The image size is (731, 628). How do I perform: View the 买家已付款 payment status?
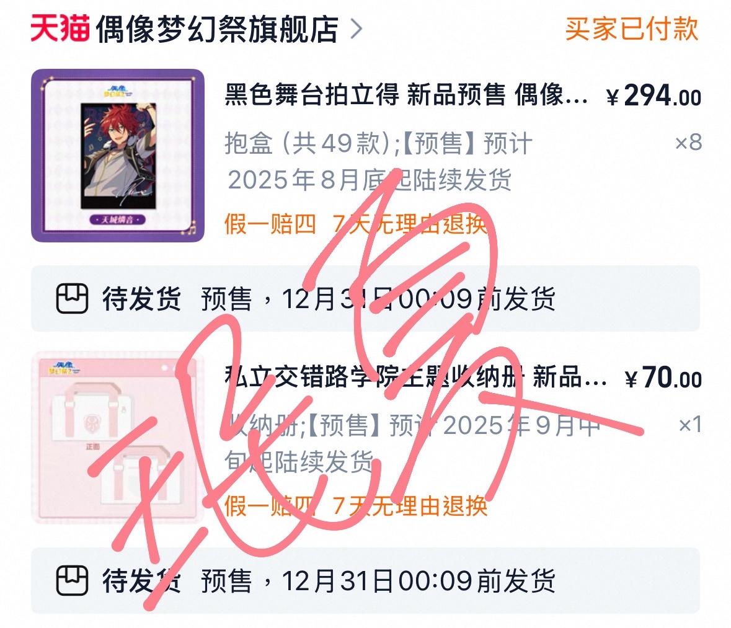tap(632, 29)
